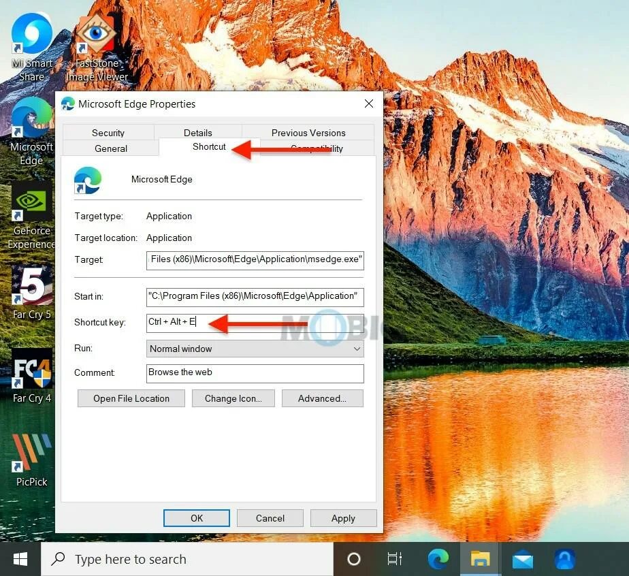Click the taskbar search magnifier icon
Image resolution: width=629 pixels, height=576 pixels.
(x=58, y=559)
